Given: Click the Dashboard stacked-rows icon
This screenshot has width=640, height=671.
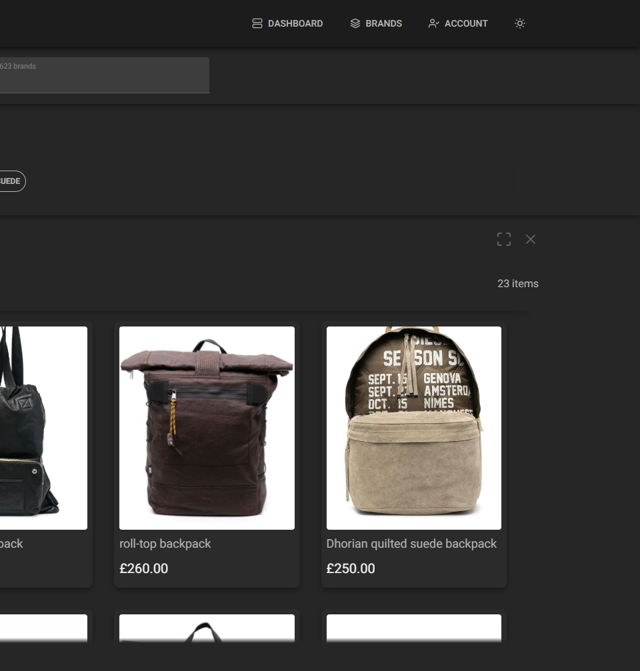Looking at the screenshot, I should [257, 23].
